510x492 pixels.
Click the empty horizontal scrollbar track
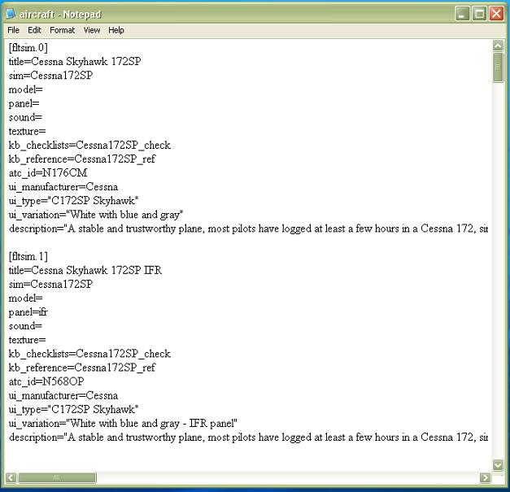285,477
